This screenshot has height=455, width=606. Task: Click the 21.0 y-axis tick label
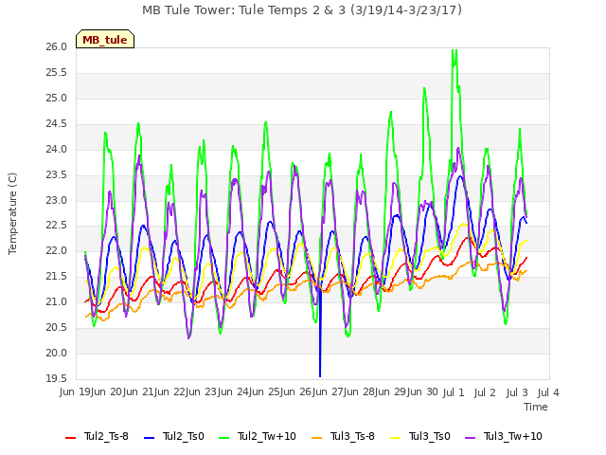pyautogui.click(x=57, y=302)
